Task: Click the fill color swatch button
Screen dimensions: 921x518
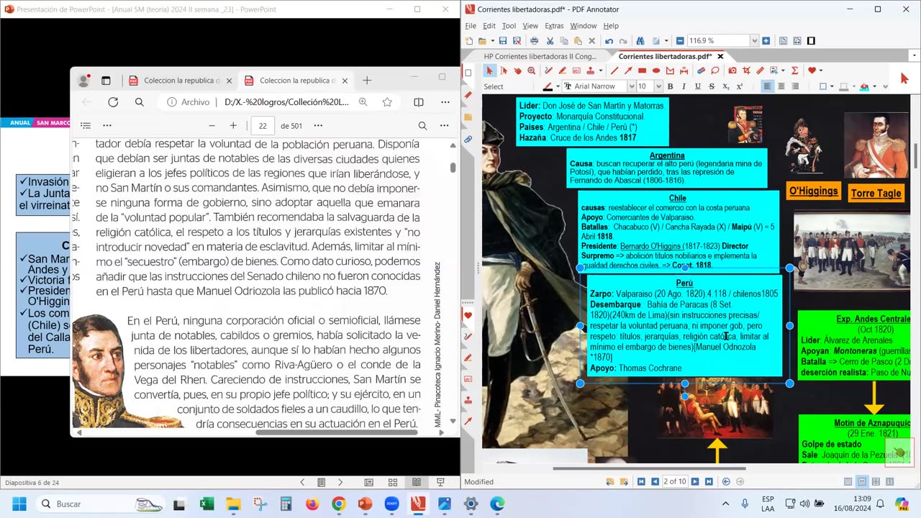Action: click(x=864, y=86)
